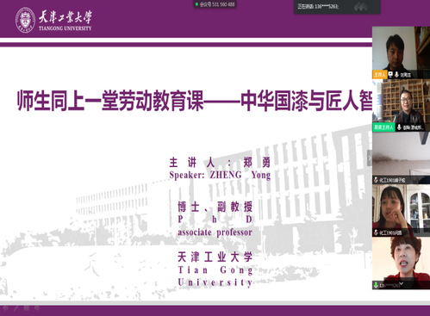Click the screen-share icon beside the orange host badge
Image resolution: width=430 pixels, height=316 pixels.
coord(390,75)
